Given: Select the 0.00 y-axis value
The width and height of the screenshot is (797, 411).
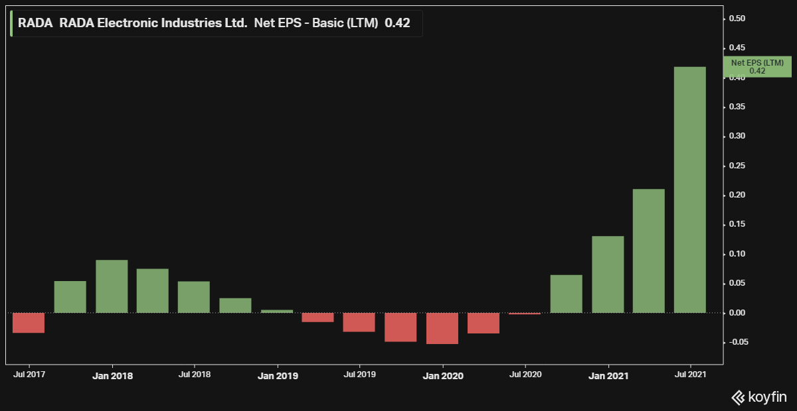Looking at the screenshot, I should pyautogui.click(x=736, y=313).
